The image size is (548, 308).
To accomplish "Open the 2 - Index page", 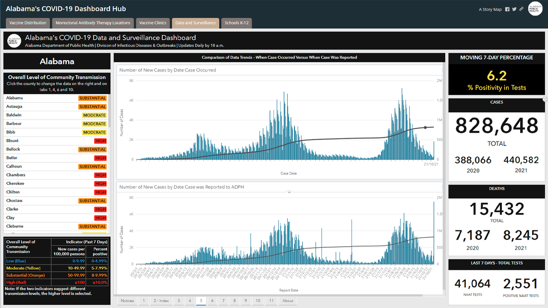I will pos(161,301).
